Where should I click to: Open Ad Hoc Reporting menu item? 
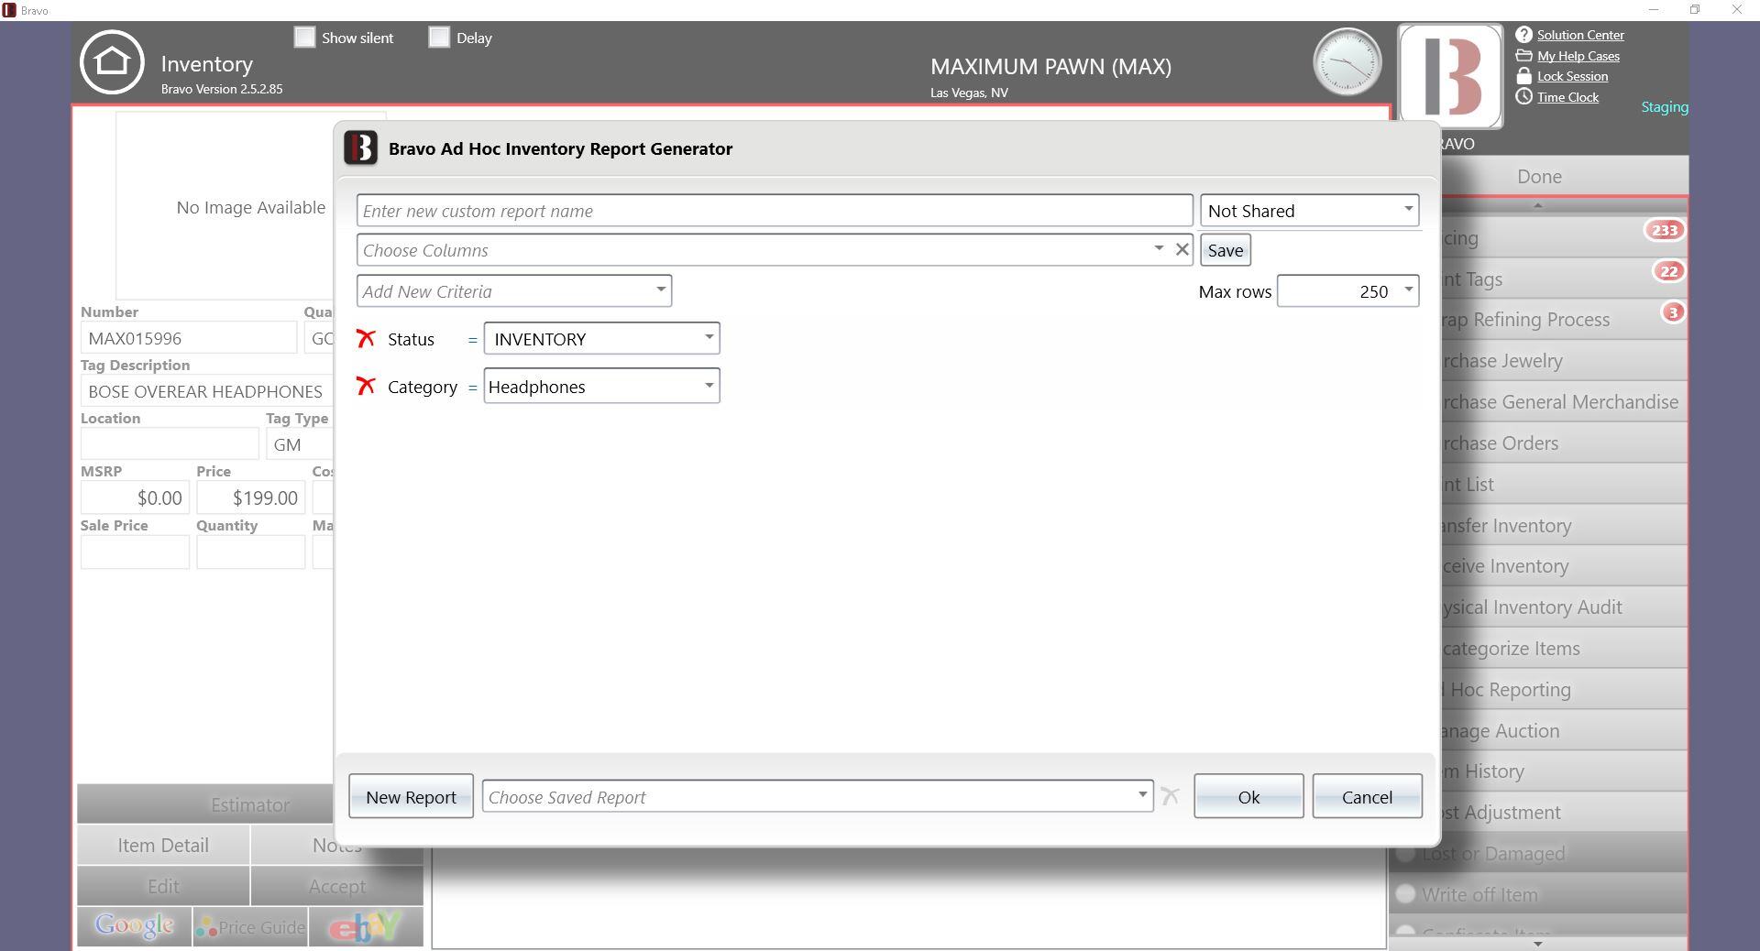coord(1563,690)
